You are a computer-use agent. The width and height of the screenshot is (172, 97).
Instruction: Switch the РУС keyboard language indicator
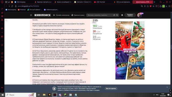point(157,95)
